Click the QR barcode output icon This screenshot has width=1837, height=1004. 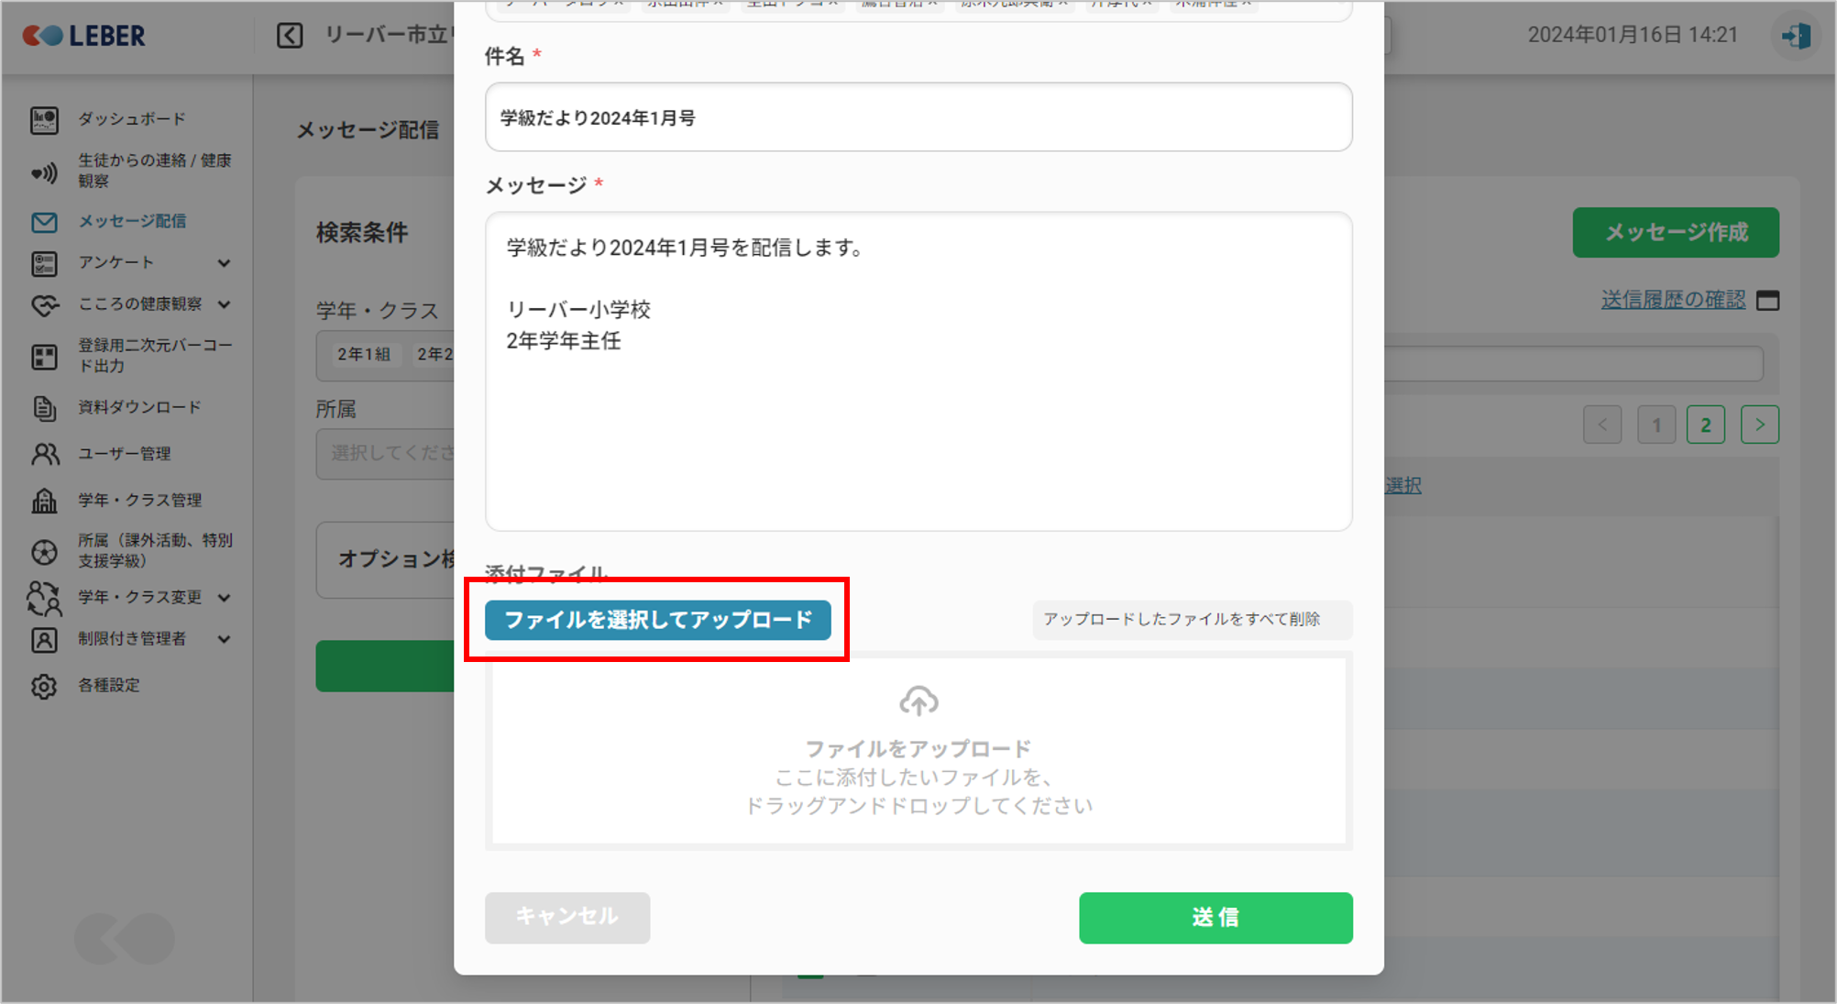click(x=44, y=357)
